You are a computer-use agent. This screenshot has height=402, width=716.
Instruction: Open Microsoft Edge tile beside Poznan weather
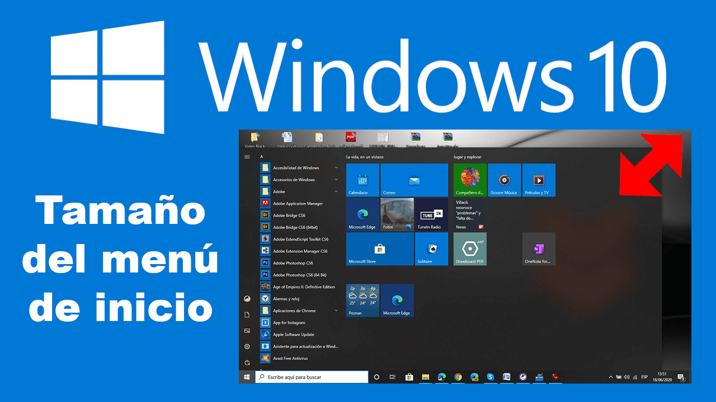pos(397,300)
